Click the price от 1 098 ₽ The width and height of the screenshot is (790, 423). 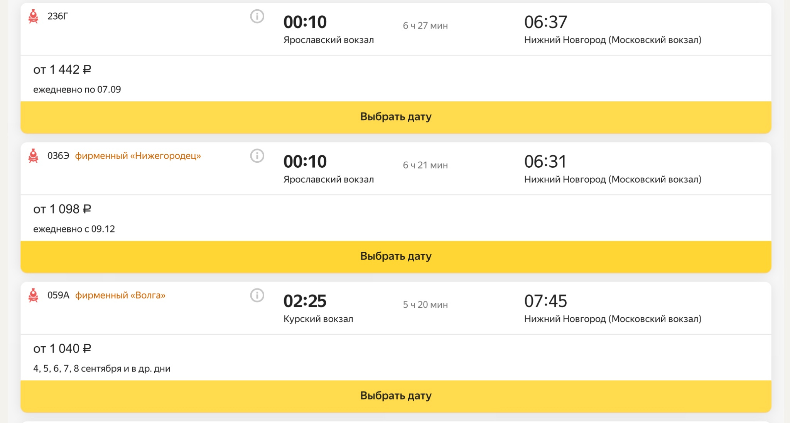(62, 209)
